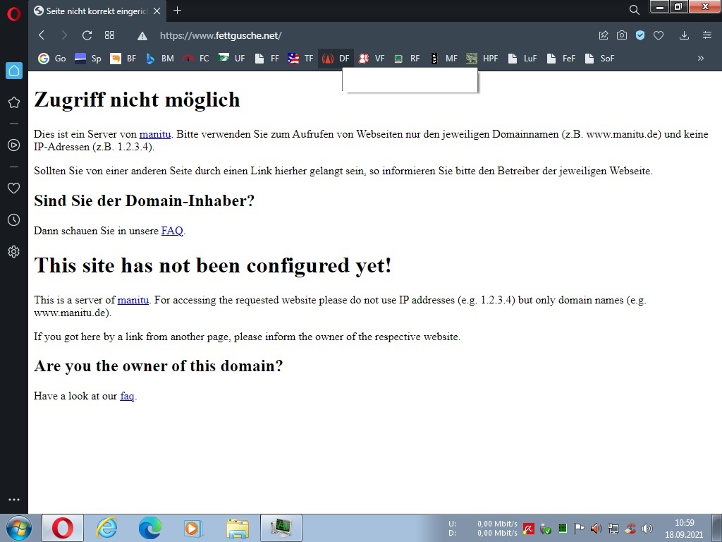This screenshot has height=542, width=722.
Task: Expand the hidden bookmarks overflow chevron
Action: pyautogui.click(x=700, y=59)
